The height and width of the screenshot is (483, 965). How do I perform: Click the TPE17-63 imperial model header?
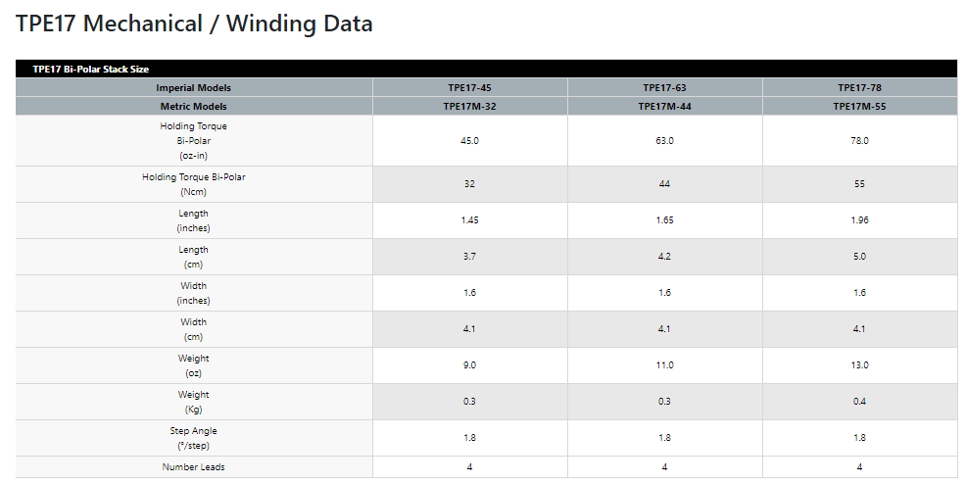[664, 87]
